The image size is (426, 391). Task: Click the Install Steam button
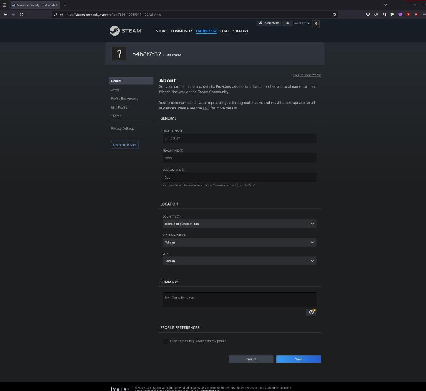click(269, 23)
